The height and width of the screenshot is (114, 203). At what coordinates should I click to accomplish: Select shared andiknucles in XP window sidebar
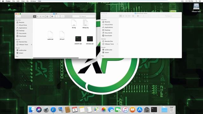tap(23, 50)
